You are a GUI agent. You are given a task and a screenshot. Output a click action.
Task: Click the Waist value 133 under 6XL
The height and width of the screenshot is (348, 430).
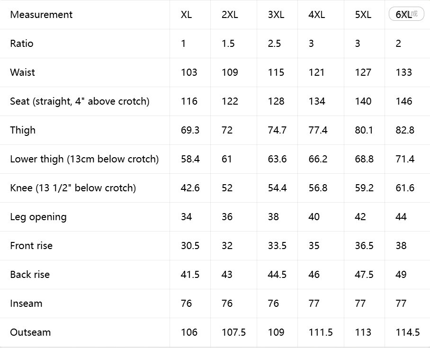[x=403, y=72]
